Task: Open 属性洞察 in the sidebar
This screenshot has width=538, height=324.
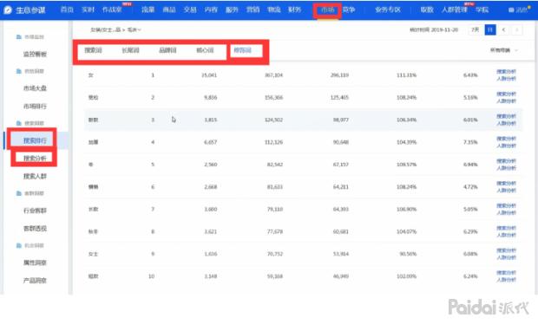Action: pos(35,262)
